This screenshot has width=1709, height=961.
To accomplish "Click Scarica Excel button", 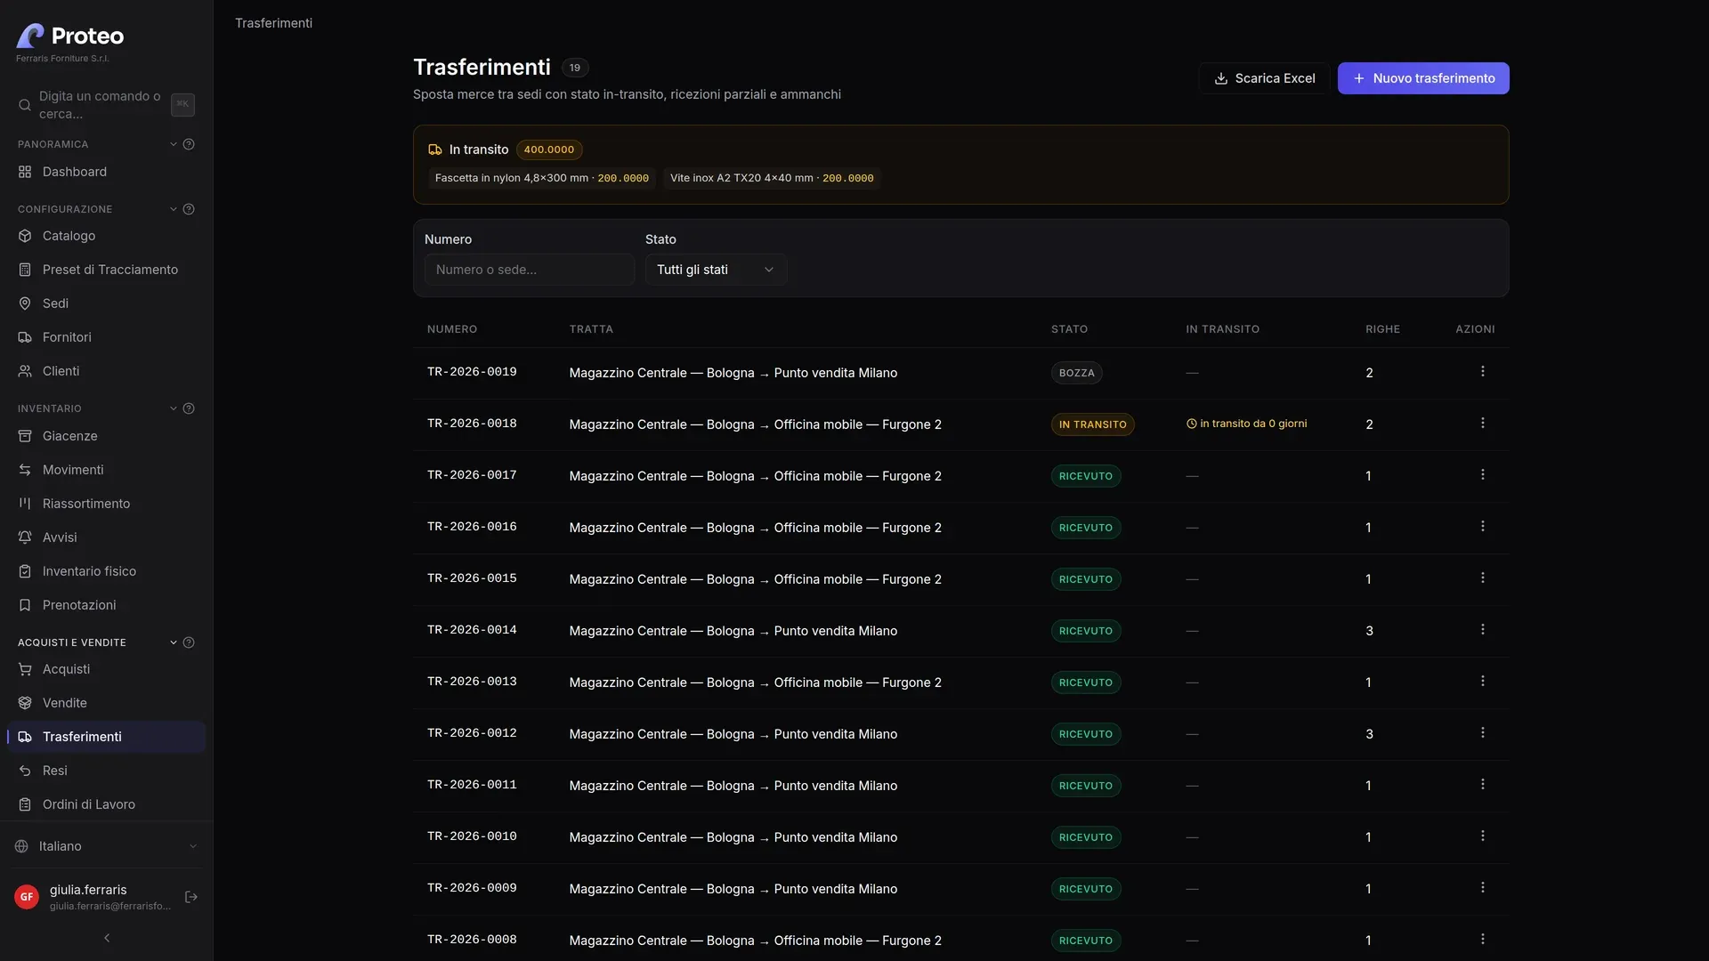I will (x=1264, y=78).
